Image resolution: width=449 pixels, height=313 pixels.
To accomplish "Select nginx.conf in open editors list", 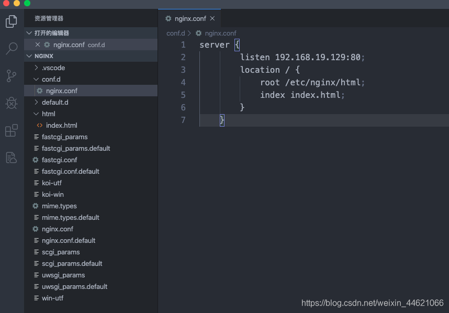I will coord(91,44).
